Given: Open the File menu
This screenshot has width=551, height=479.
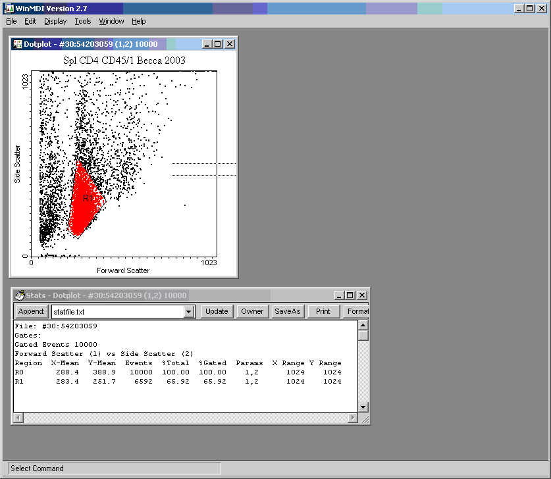Looking at the screenshot, I should (11, 21).
